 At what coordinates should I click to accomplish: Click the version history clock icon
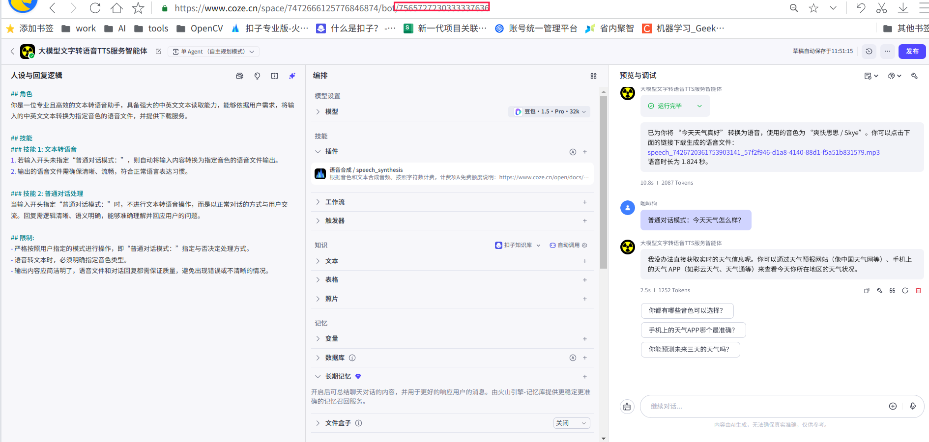869,51
